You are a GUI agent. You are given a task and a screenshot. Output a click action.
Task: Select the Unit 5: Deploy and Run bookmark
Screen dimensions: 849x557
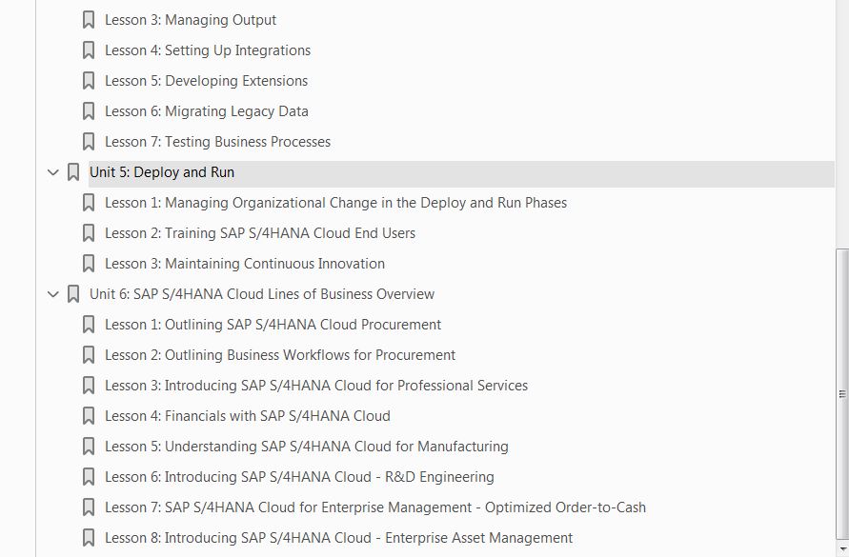162,172
